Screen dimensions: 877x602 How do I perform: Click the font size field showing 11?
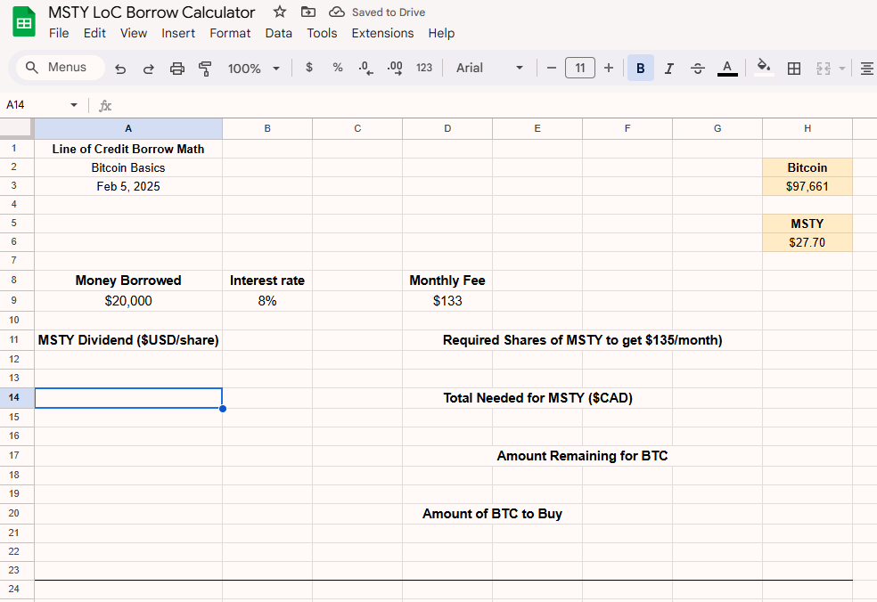[x=580, y=69]
